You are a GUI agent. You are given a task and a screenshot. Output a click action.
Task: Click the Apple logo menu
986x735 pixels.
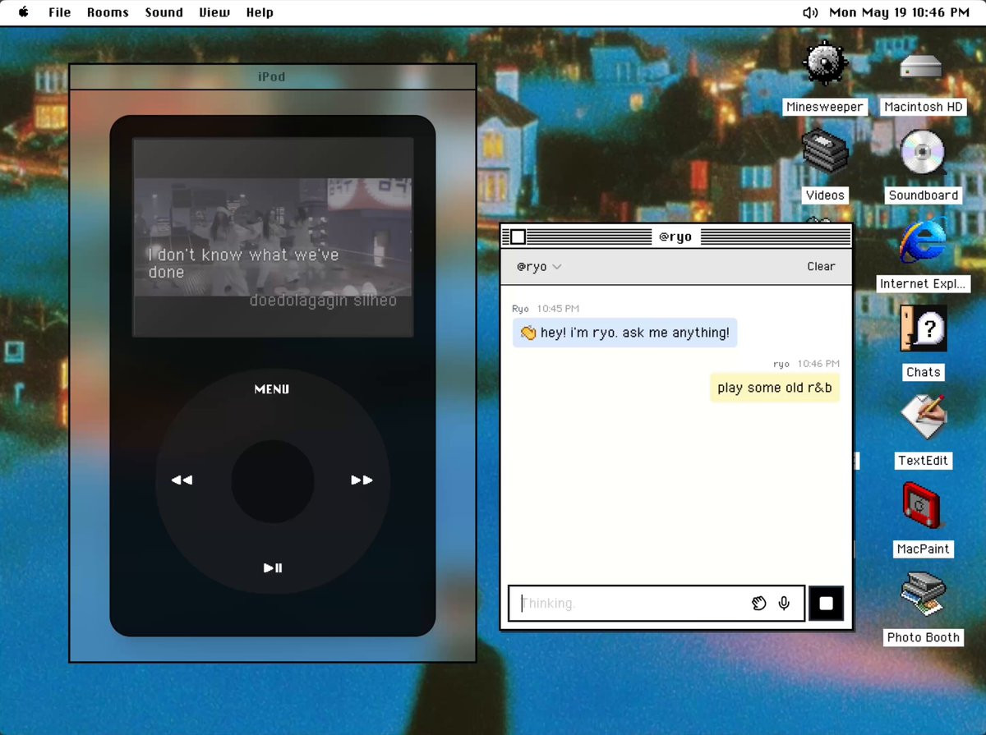(x=23, y=12)
